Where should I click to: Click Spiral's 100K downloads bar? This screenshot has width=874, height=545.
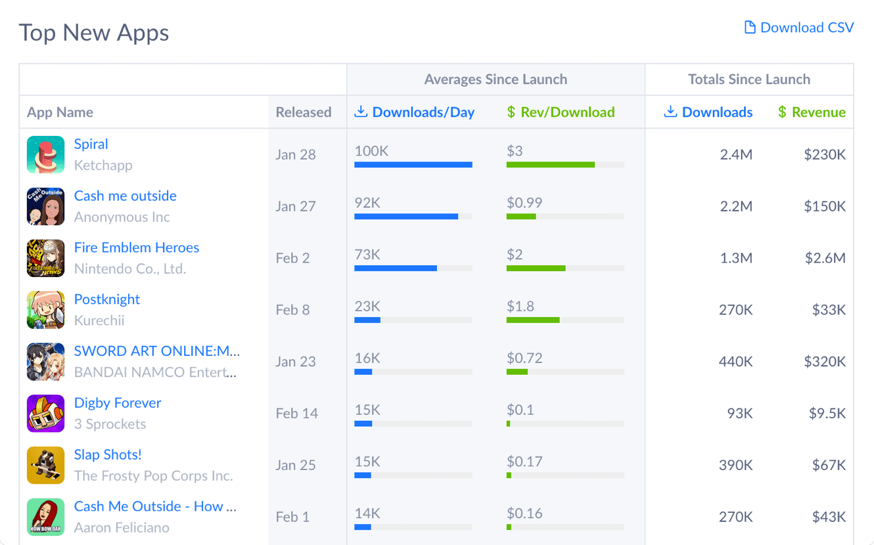[413, 165]
